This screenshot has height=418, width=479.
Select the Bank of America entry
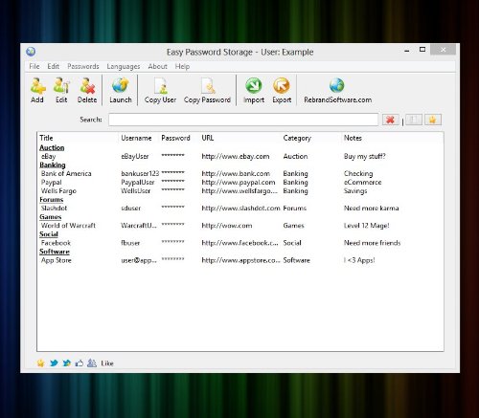[240, 173]
